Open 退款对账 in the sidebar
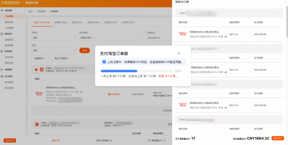Image resolution: width=288 pixels, height=145 pixels. (9, 63)
